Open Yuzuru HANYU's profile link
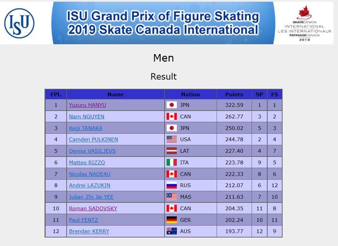 (x=87, y=105)
